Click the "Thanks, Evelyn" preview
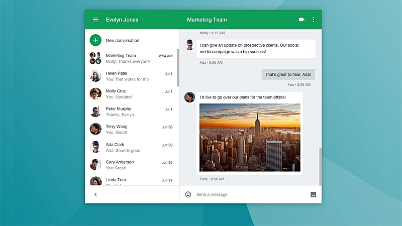The image size is (402, 226). coord(120,115)
